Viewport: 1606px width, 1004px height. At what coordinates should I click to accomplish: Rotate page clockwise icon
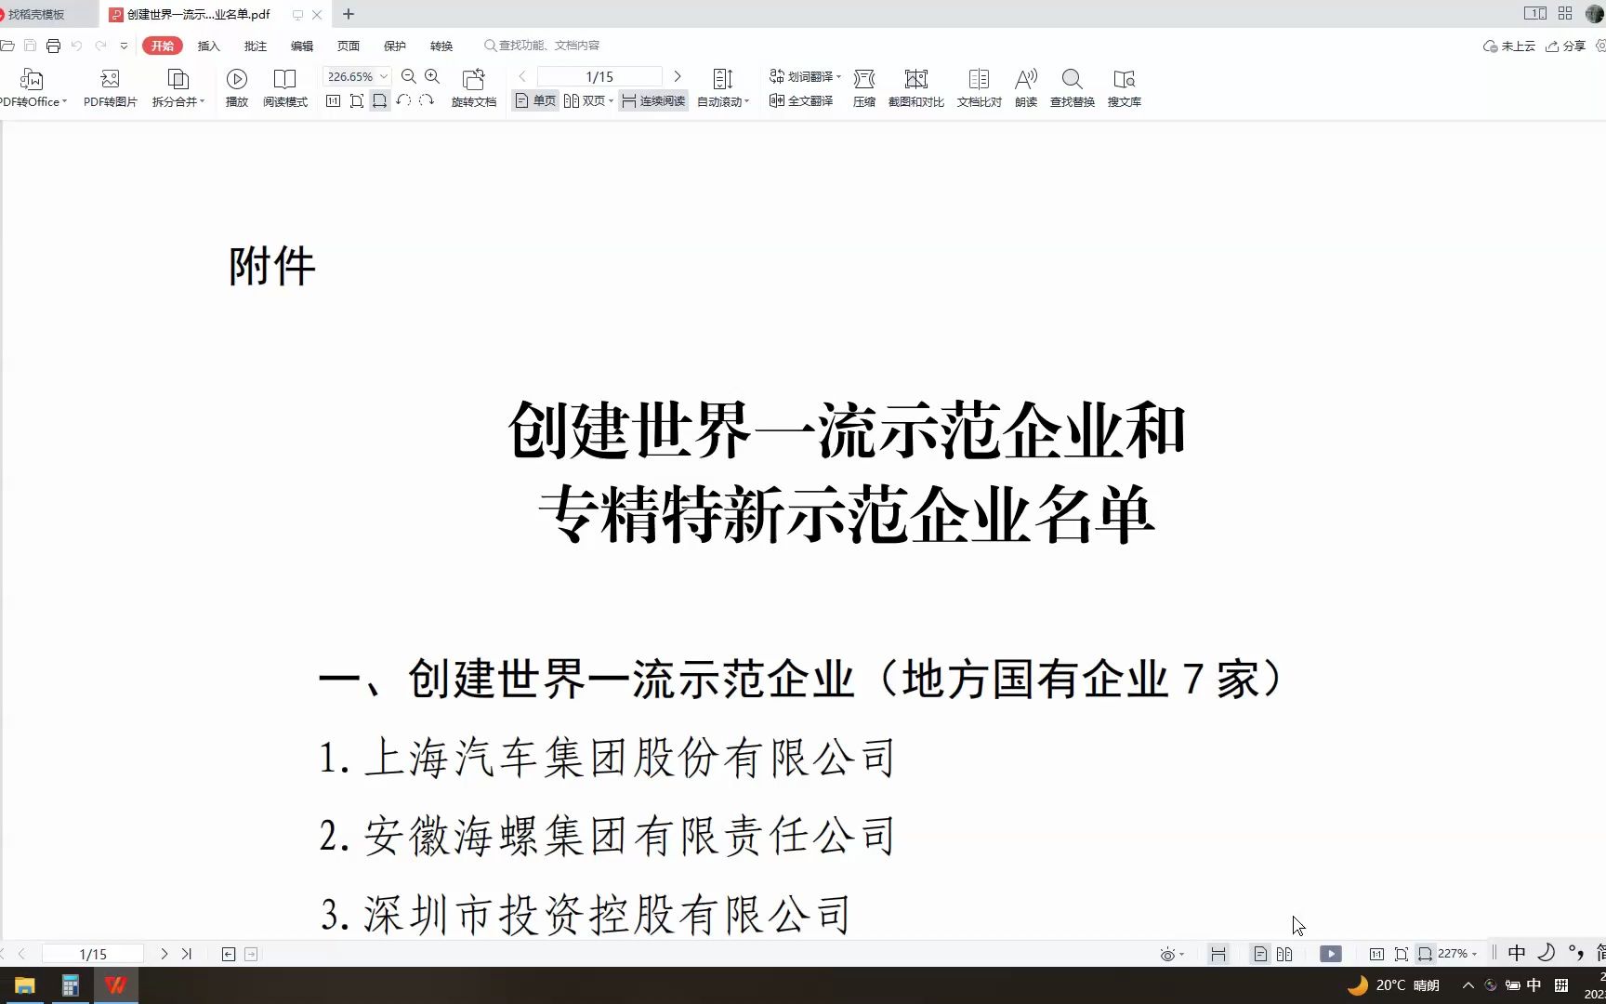tap(427, 100)
